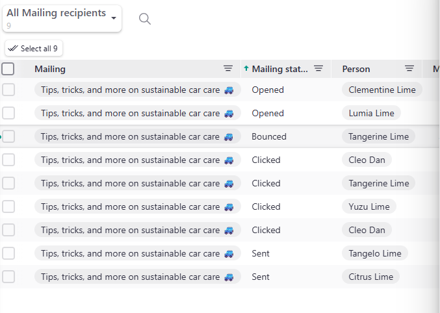
Task: Tick the checkbox for Citrus Lime's row
Action: coord(8,277)
